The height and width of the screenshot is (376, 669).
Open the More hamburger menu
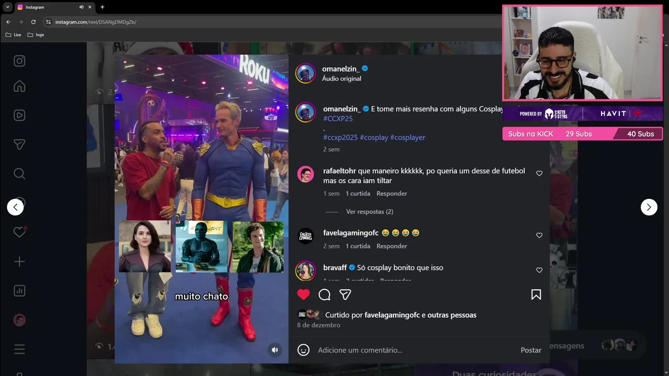pyautogui.click(x=19, y=349)
